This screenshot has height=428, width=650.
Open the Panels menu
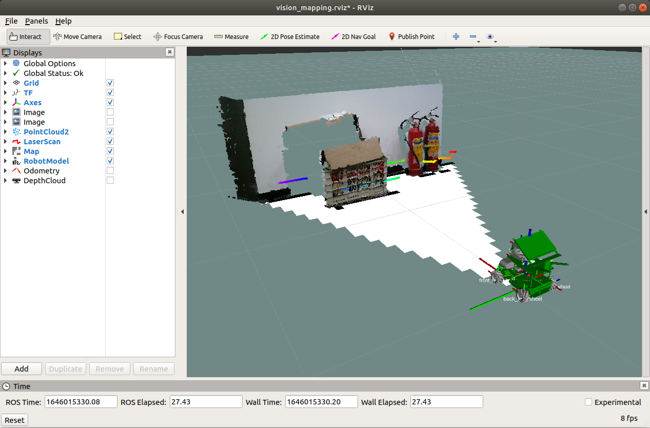[36, 21]
